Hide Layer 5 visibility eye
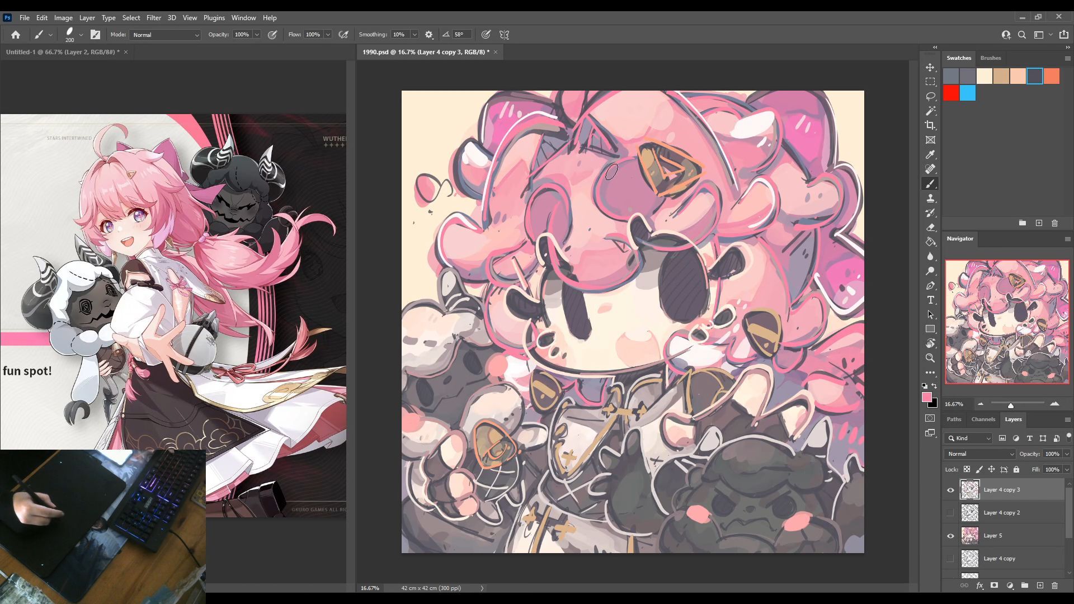This screenshot has height=604, width=1074. click(x=950, y=536)
